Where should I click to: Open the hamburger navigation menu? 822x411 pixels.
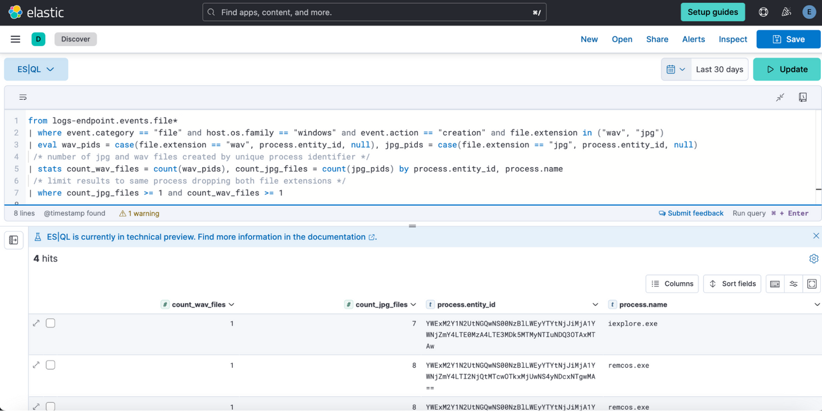[15, 39]
